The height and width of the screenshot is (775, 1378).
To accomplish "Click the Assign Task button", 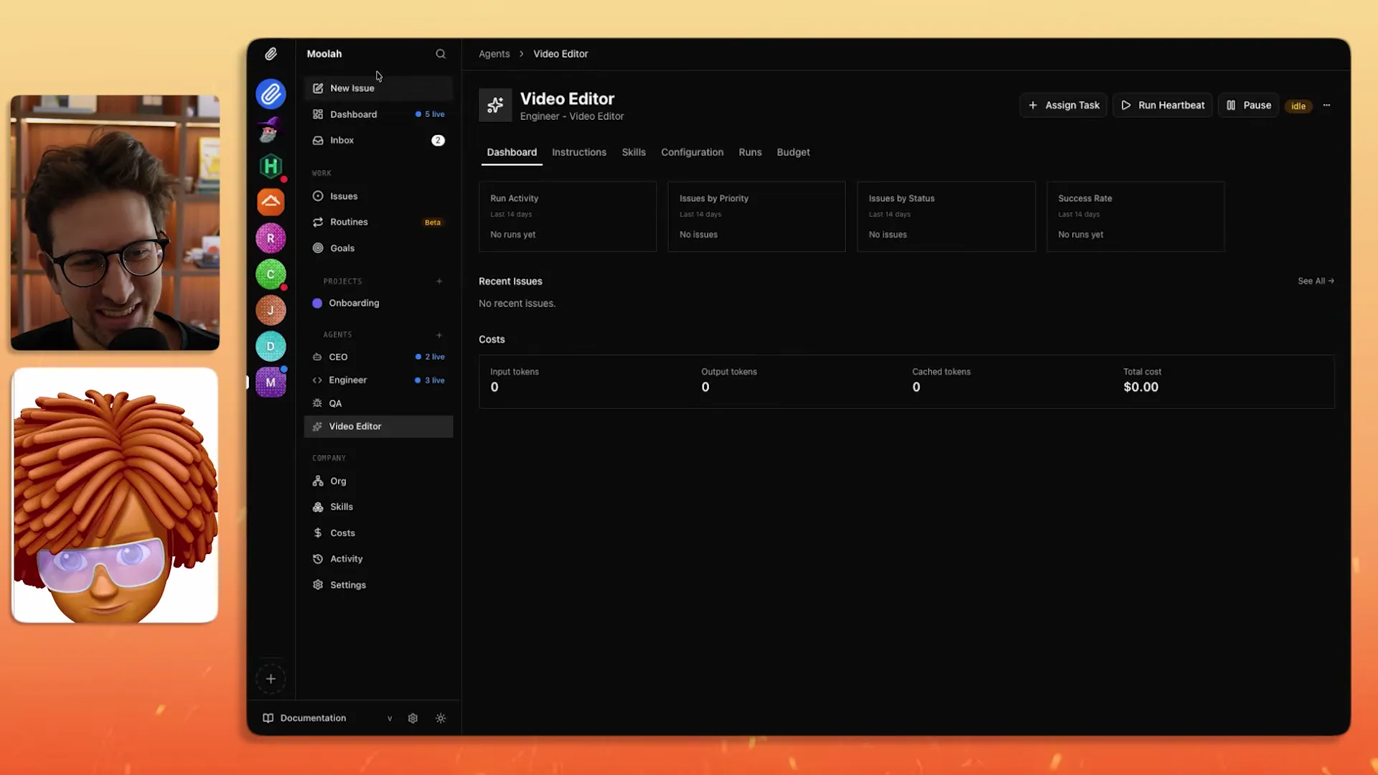I will pos(1064,105).
